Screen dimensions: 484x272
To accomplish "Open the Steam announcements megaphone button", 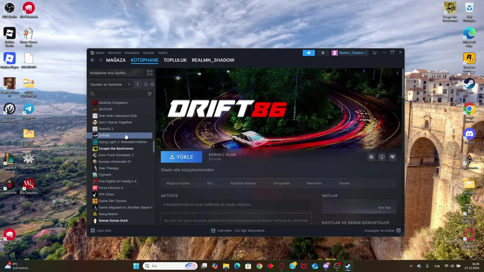I will pyautogui.click(x=309, y=53).
